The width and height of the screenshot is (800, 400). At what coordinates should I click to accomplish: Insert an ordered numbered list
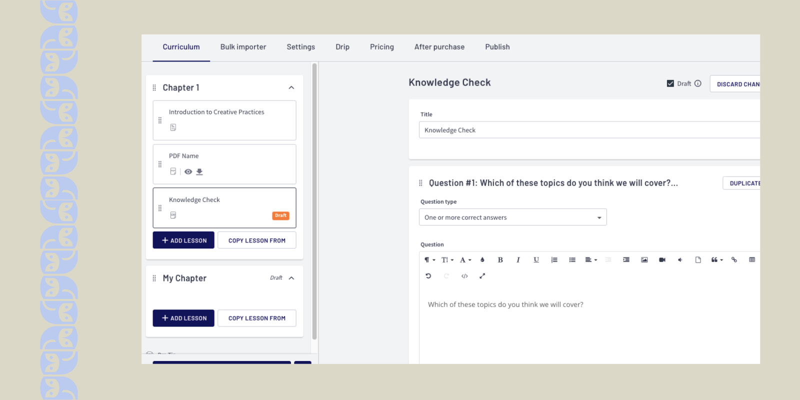coord(554,260)
